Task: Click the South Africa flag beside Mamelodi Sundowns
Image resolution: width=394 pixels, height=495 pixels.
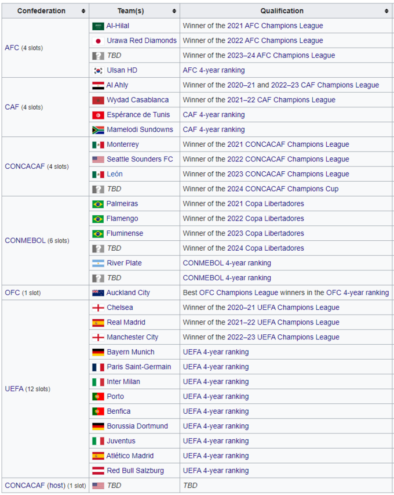Action: pos(98,129)
